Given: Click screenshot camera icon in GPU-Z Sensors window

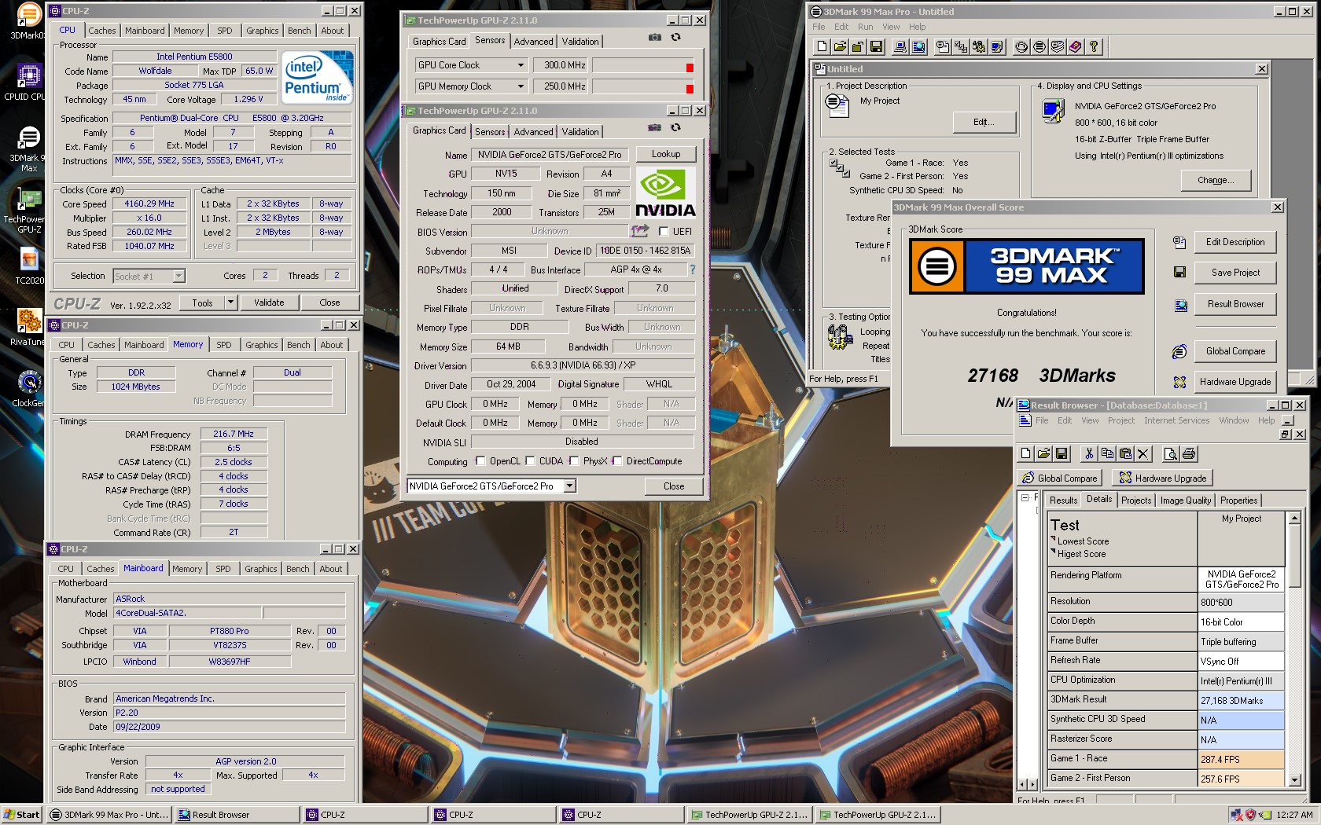Looking at the screenshot, I should click(654, 37).
